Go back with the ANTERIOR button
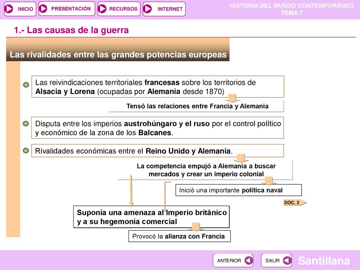 (x=233, y=261)
